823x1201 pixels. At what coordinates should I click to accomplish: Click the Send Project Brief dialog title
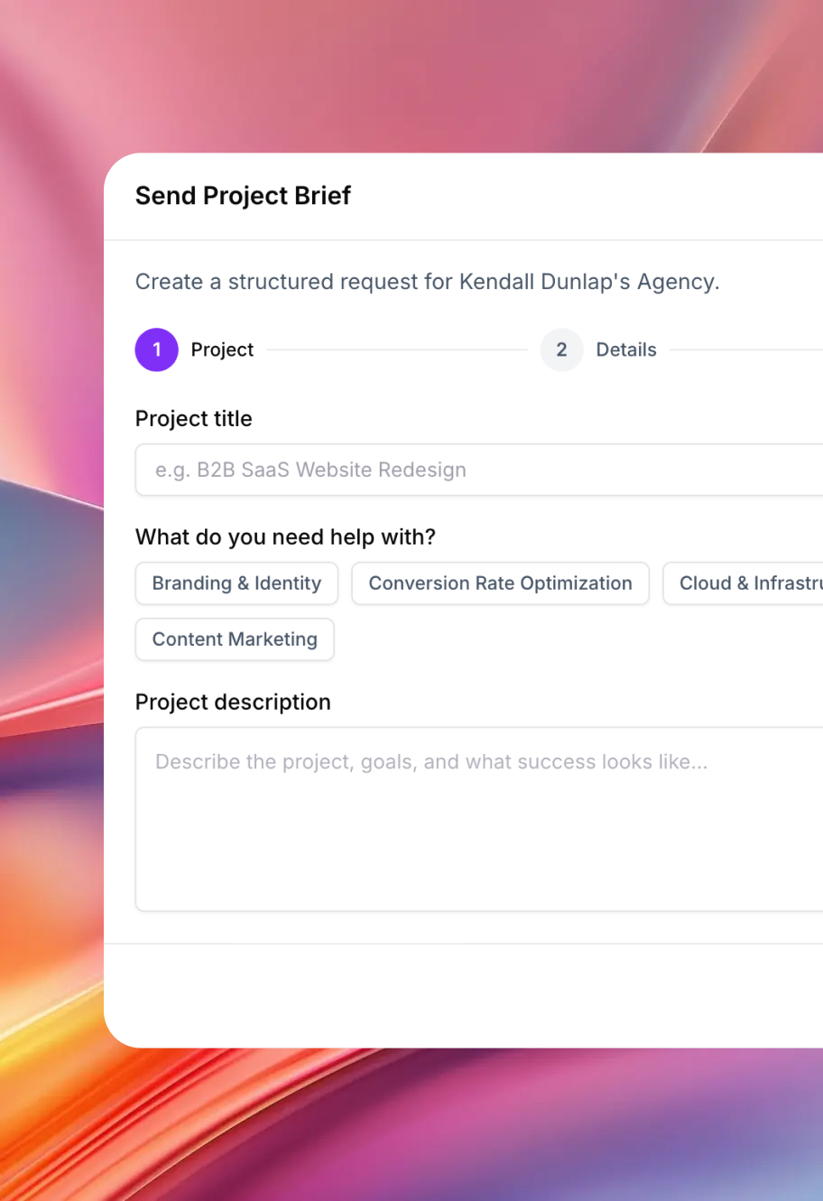[x=243, y=196]
